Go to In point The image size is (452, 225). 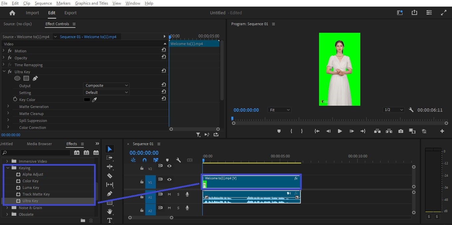(317, 131)
